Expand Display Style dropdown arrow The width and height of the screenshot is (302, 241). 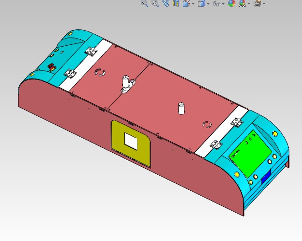[x=208, y=4]
